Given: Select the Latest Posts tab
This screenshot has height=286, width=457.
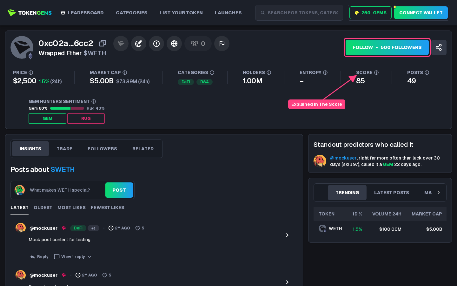Looking at the screenshot, I should (391, 193).
